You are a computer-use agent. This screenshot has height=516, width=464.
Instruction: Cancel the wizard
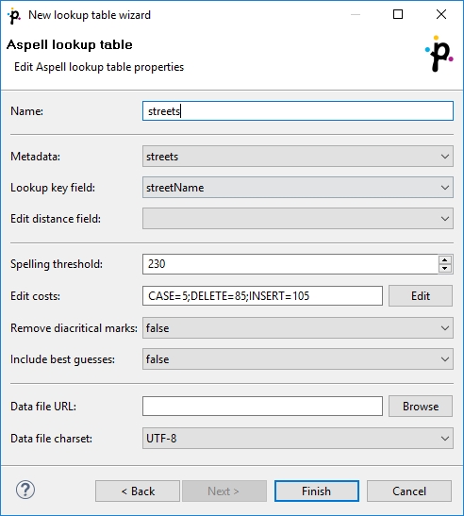tap(409, 491)
